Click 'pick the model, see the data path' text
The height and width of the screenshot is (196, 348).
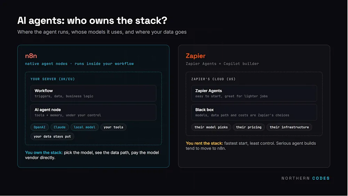pos(97,153)
